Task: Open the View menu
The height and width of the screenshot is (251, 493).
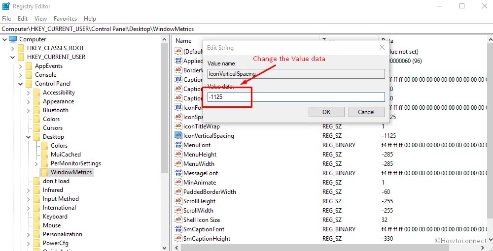Action: (40, 19)
